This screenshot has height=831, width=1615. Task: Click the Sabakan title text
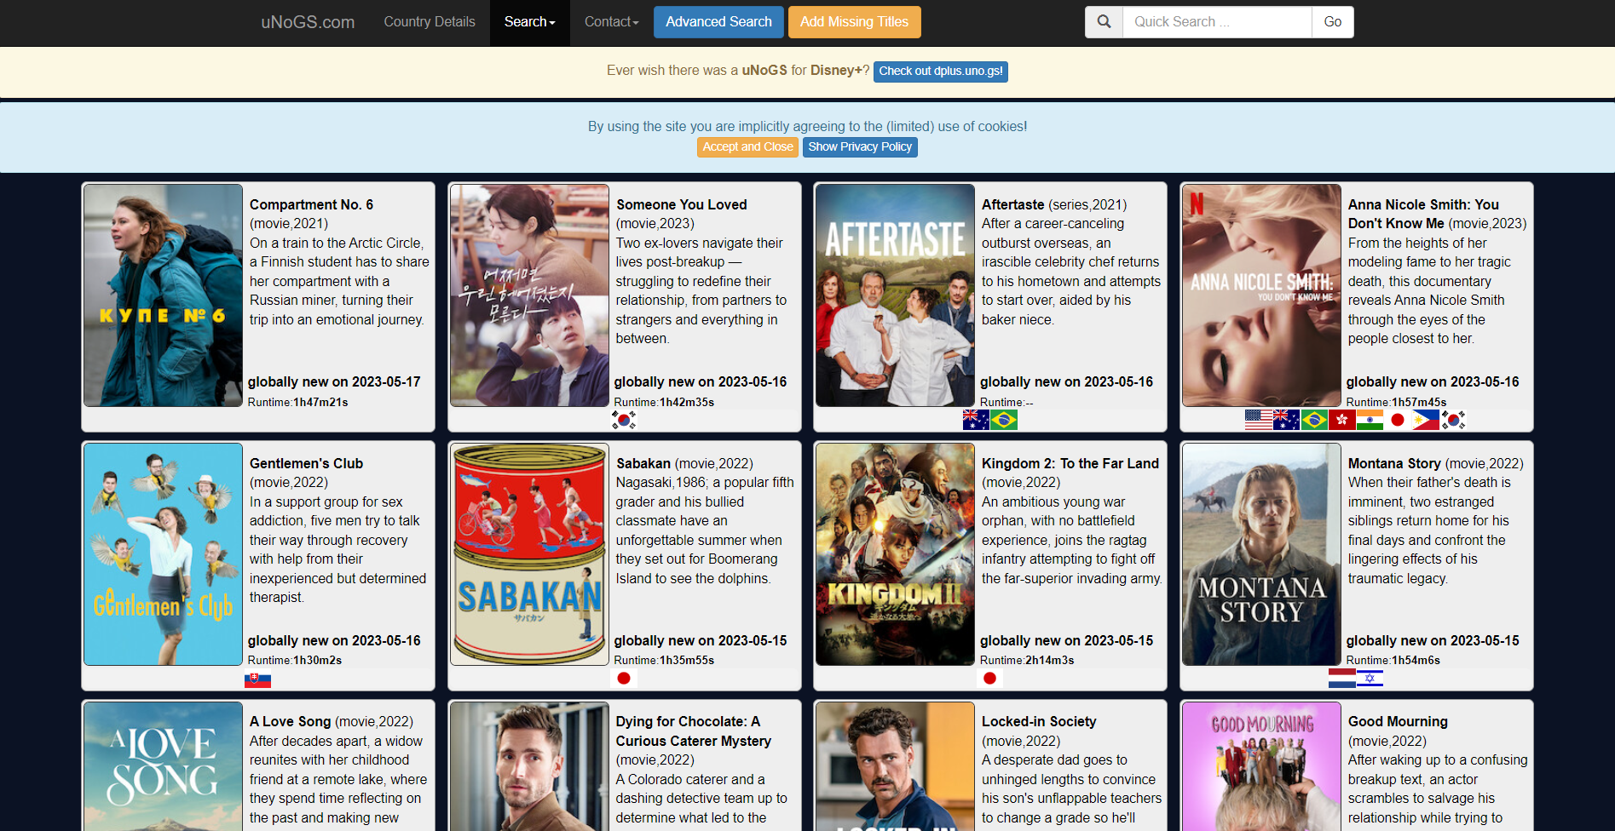(643, 463)
